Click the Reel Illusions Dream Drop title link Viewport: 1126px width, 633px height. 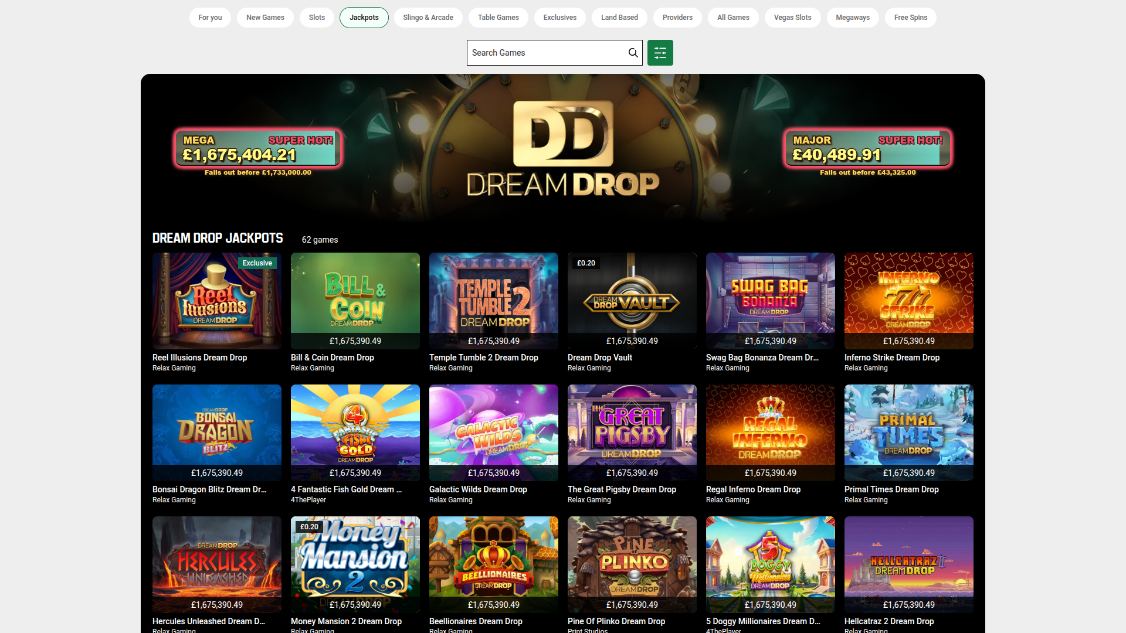point(199,358)
